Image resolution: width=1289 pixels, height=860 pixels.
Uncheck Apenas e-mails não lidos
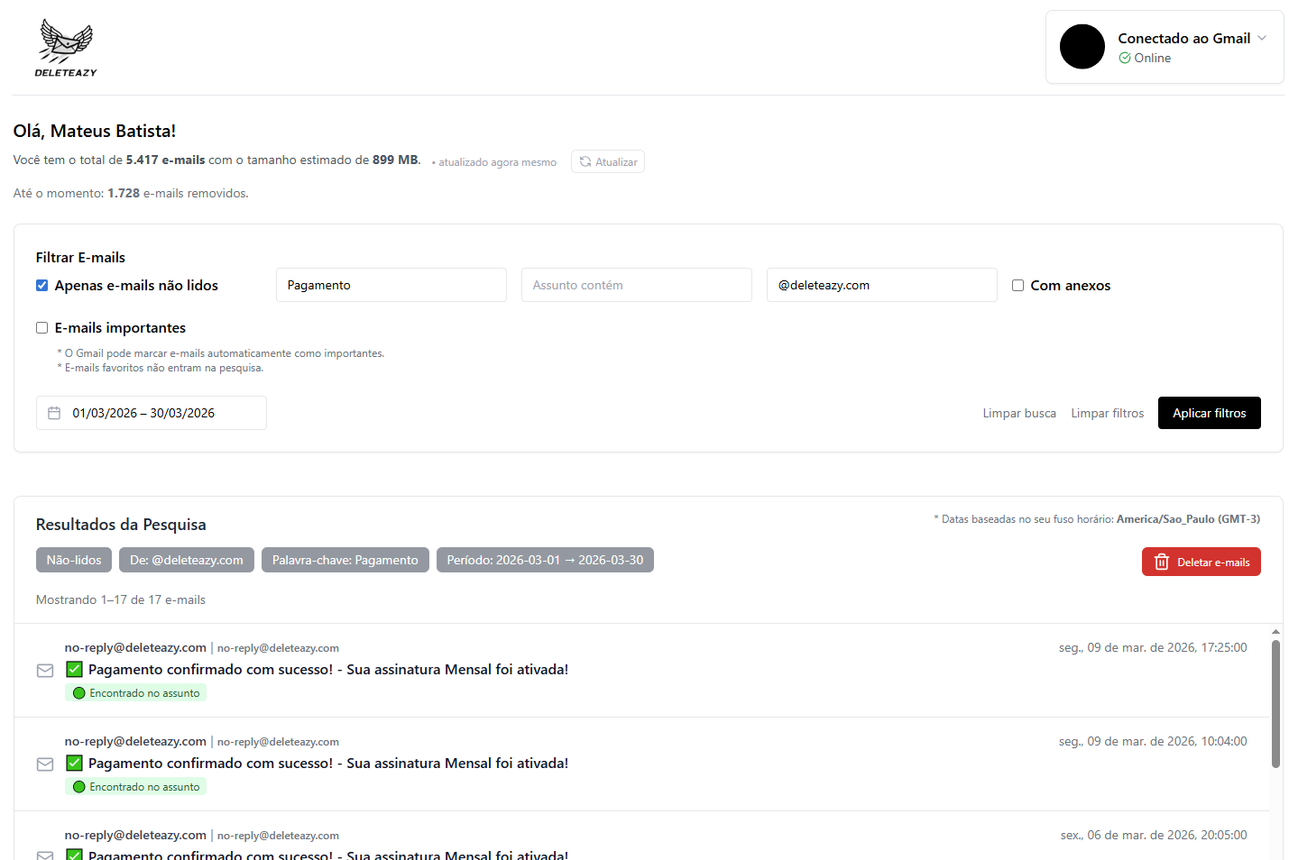click(x=41, y=285)
